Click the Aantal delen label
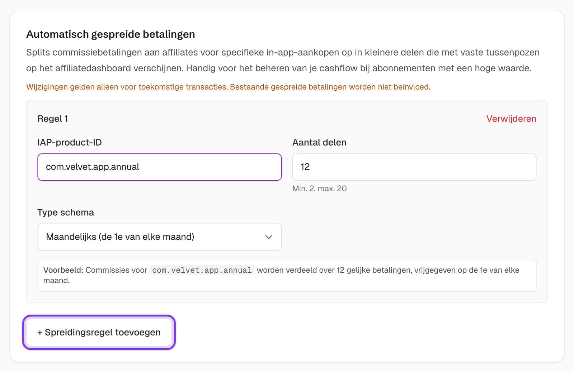This screenshot has width=574, height=372. point(319,142)
